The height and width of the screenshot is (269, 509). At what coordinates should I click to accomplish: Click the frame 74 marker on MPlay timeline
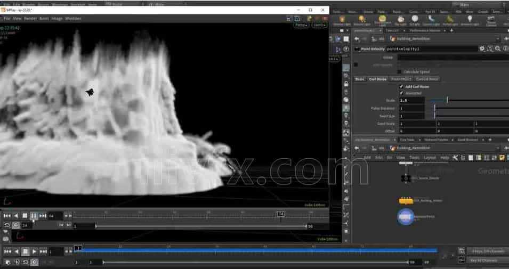(x=281, y=214)
